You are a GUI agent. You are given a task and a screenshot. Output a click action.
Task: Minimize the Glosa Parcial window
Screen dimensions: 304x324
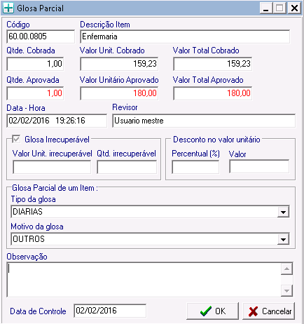(265, 8)
